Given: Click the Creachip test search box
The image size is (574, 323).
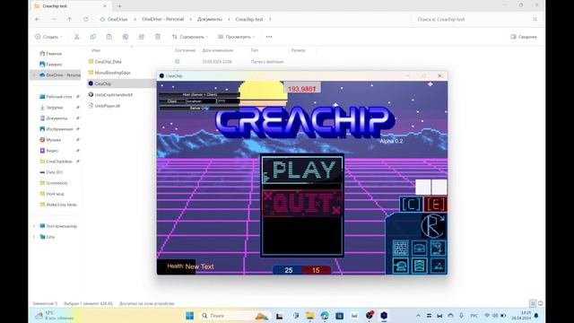Looking at the screenshot, I should [x=477, y=19].
